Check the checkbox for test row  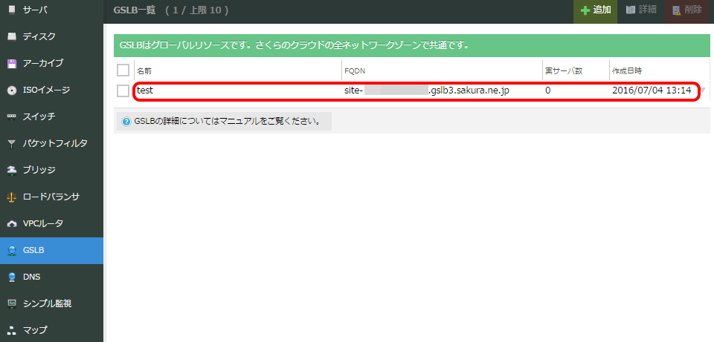click(x=123, y=91)
